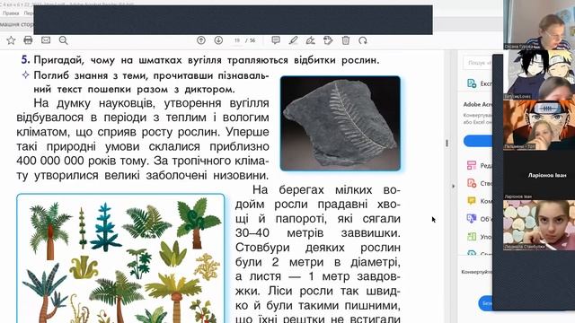Image resolution: width=575 pixels, height=323 pixels.
Task: Click the page number input field
Action: pyautogui.click(x=237, y=40)
